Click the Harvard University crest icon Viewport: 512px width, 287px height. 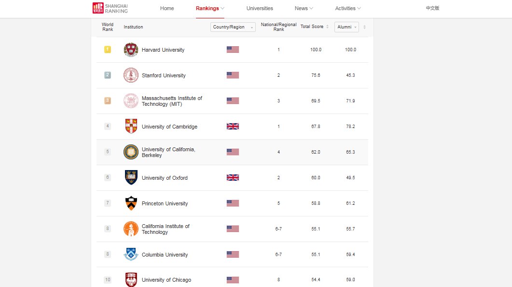(131, 50)
